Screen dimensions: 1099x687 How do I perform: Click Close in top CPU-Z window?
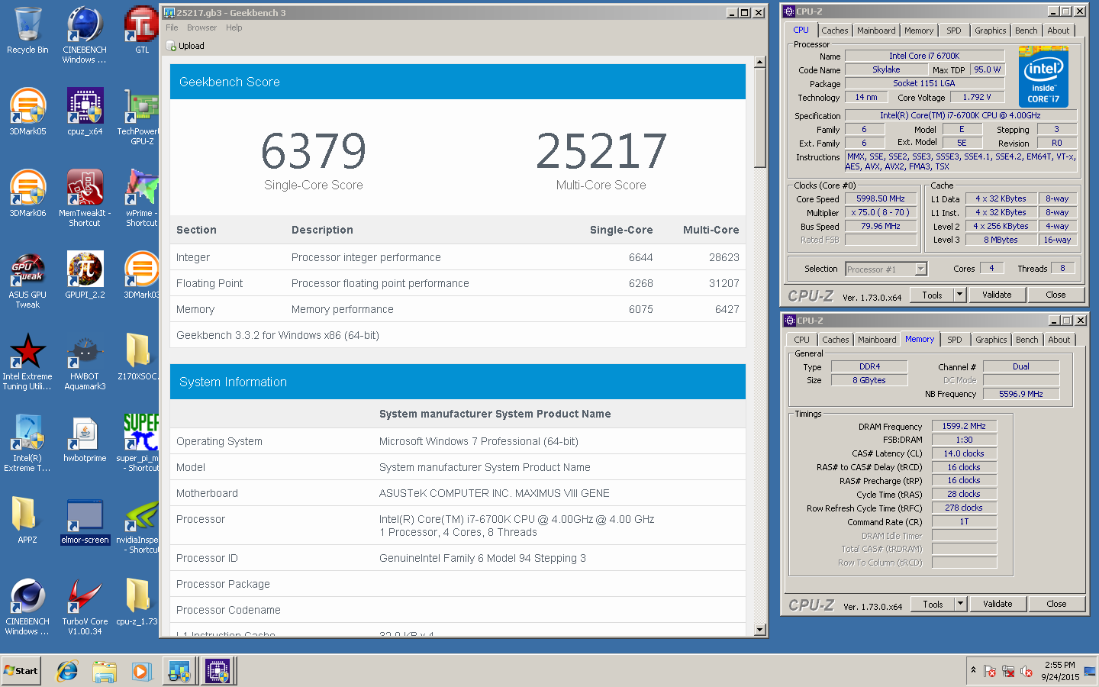[1055, 295]
